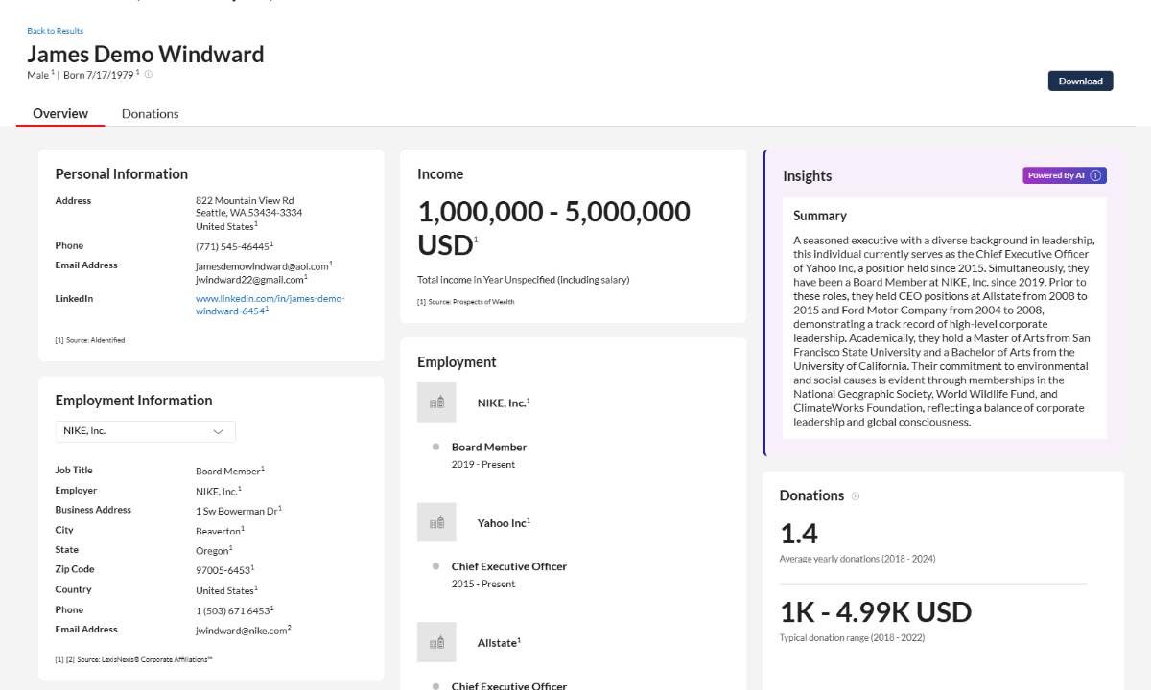
Task: Click the timeline dot for Yahoo CEO role
Action: coord(438,565)
